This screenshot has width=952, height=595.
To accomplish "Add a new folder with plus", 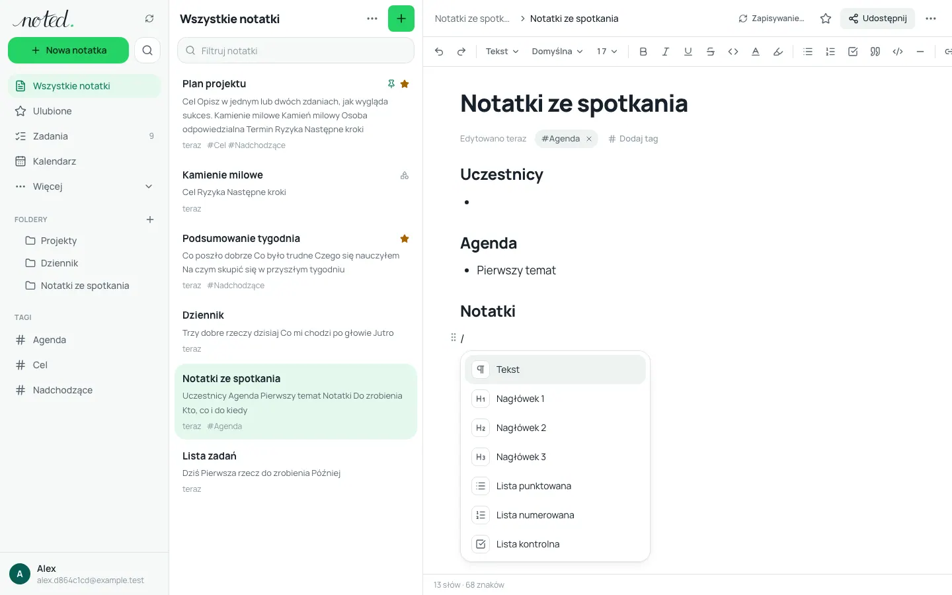I will (x=150, y=219).
